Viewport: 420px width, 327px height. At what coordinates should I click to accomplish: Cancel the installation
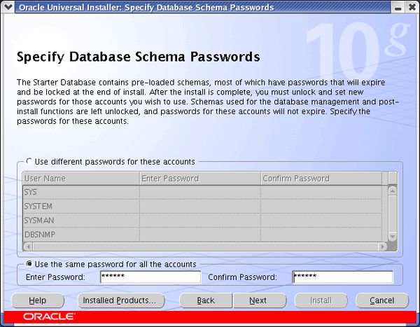pyautogui.click(x=381, y=300)
